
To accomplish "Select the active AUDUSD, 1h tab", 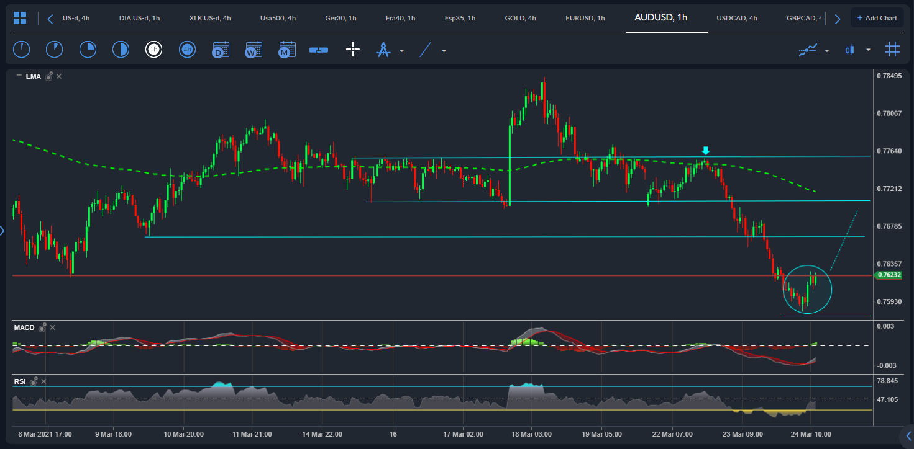I will pyautogui.click(x=660, y=17).
